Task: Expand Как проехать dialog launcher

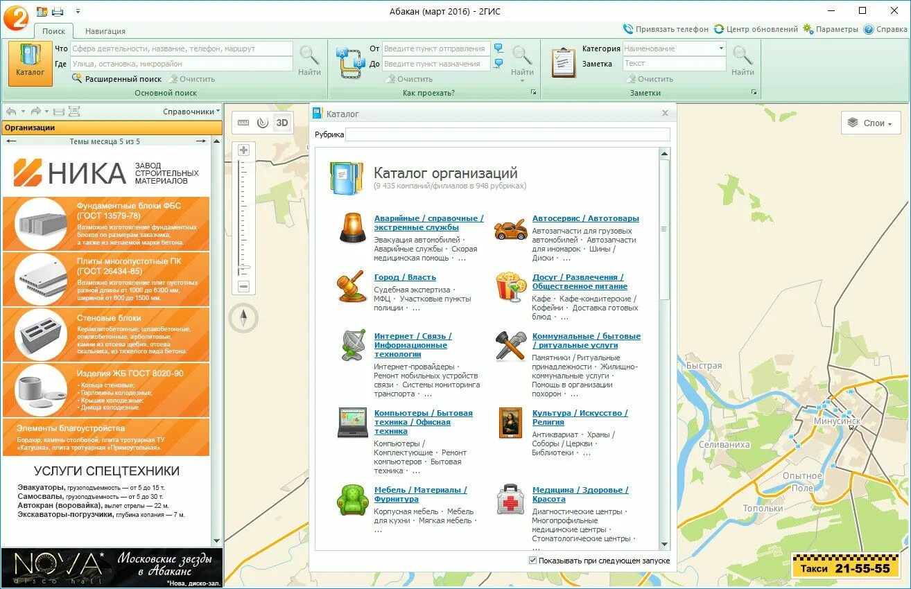Action: [533, 92]
